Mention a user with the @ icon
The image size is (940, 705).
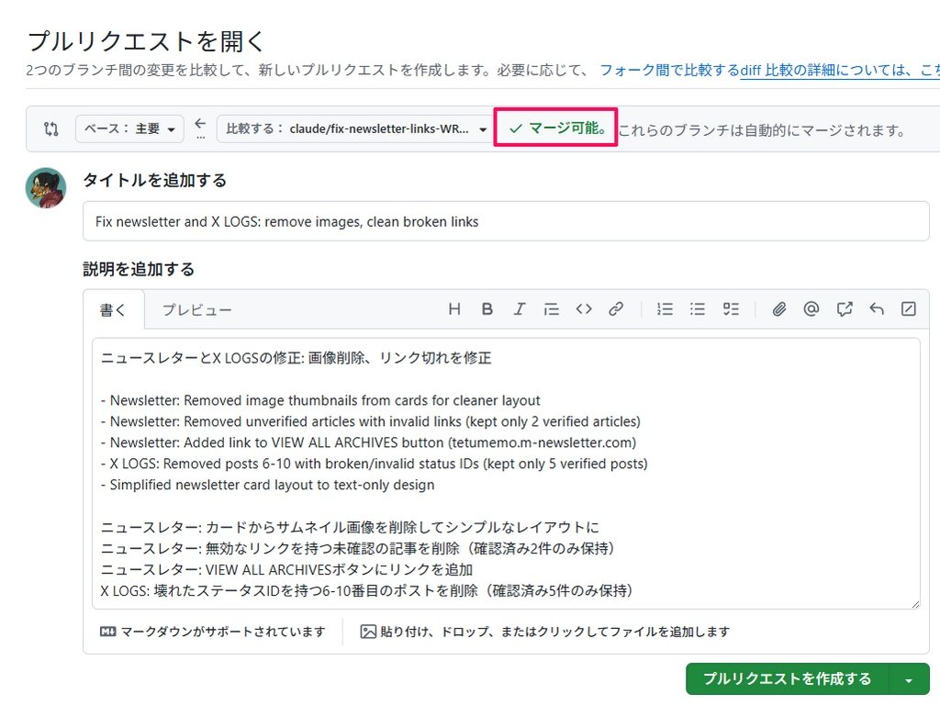(811, 309)
